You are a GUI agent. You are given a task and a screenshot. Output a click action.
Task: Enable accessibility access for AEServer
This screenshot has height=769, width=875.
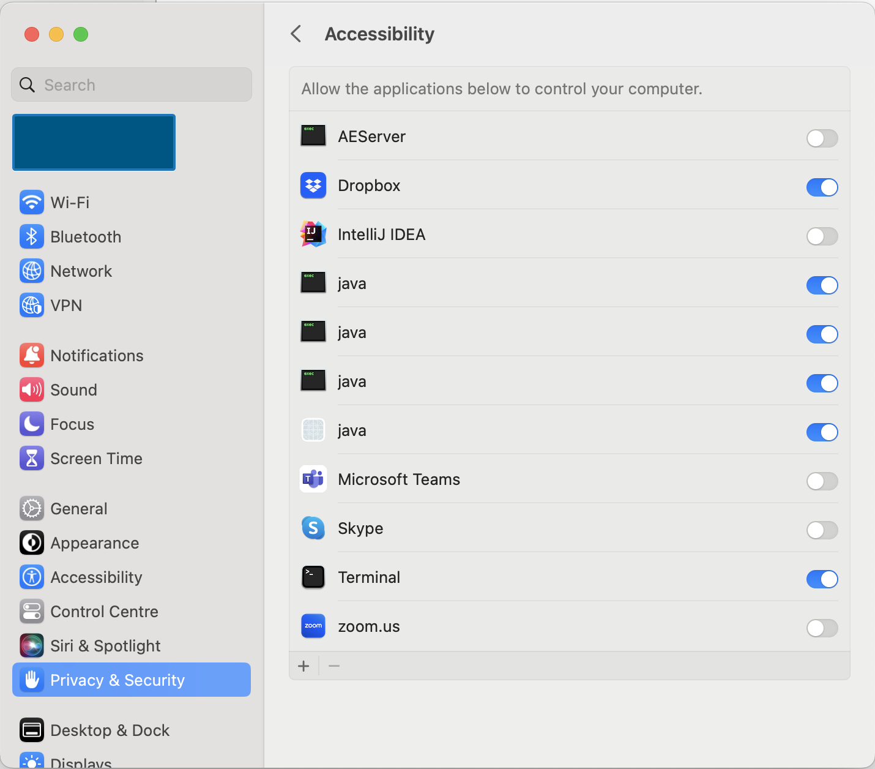tap(822, 138)
